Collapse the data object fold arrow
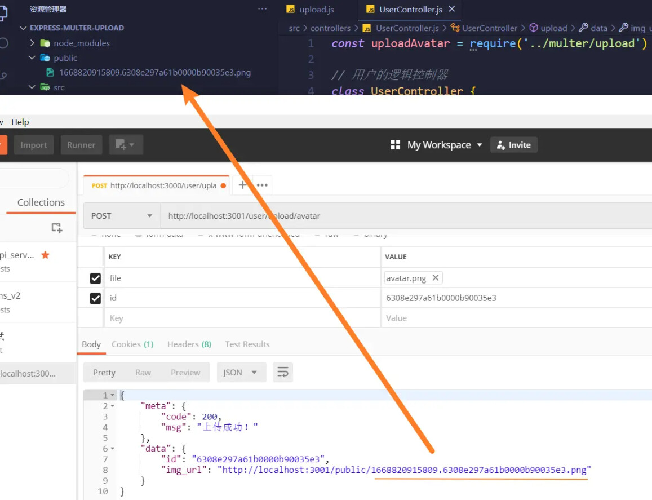 coord(112,449)
